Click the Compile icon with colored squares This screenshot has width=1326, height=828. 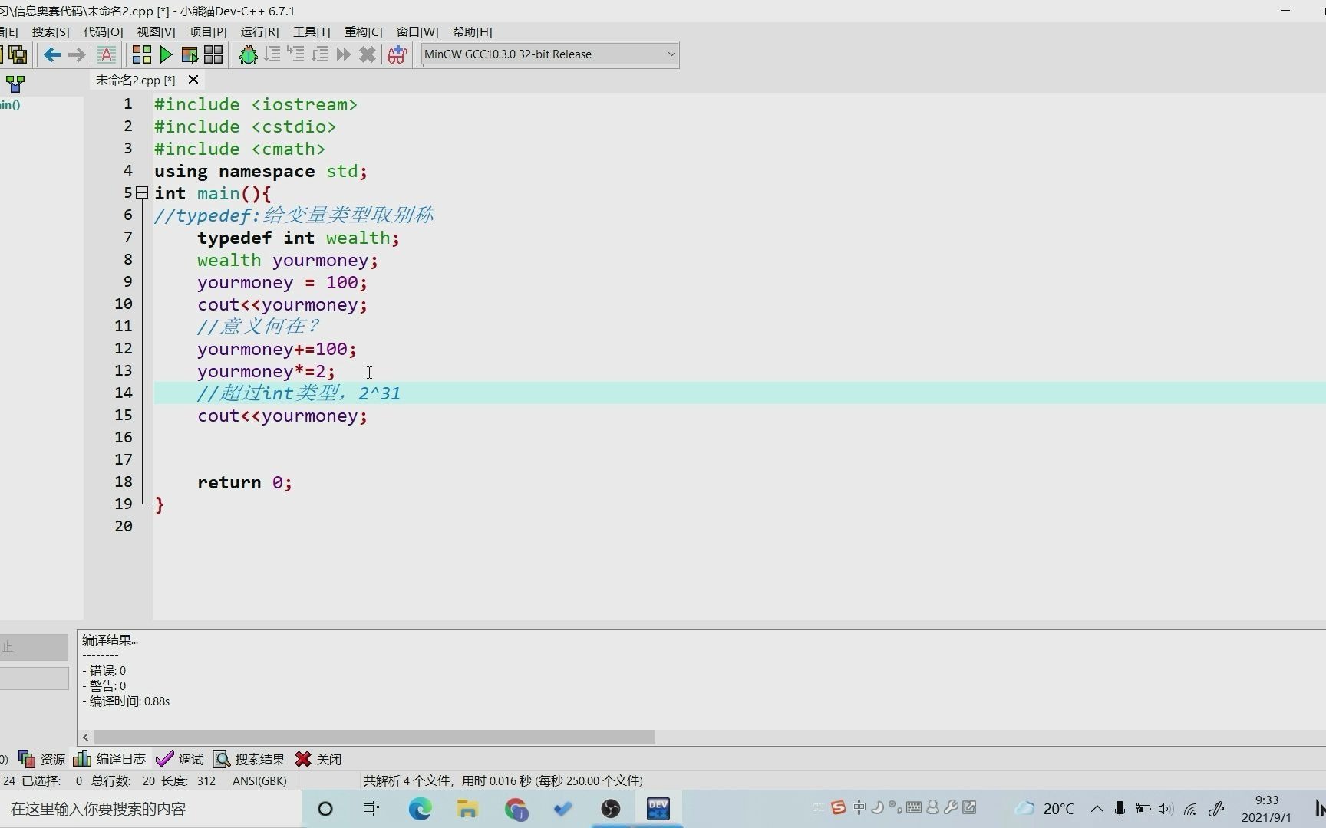click(142, 54)
